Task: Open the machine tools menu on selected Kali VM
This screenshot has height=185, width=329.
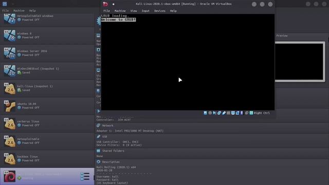Action: point(85,176)
